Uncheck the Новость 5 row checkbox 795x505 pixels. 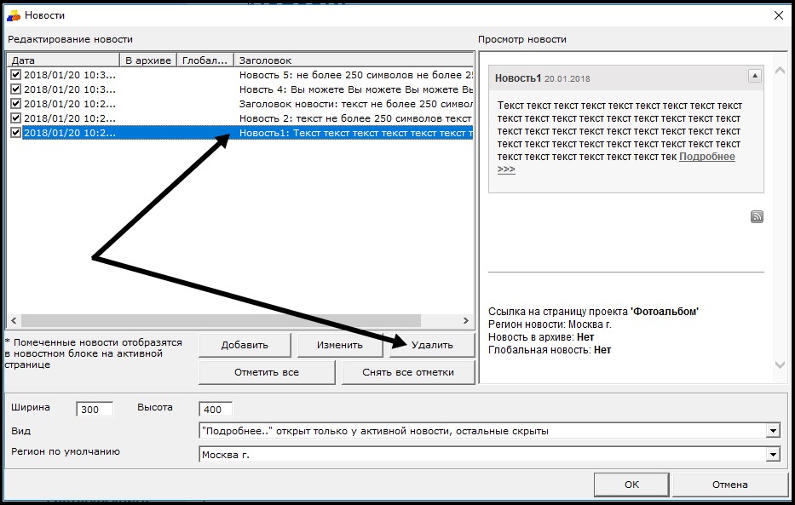[15, 75]
